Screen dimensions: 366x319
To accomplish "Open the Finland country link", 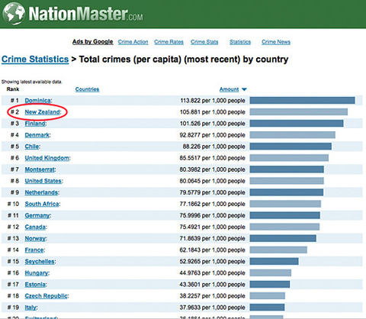I will coord(35,124).
